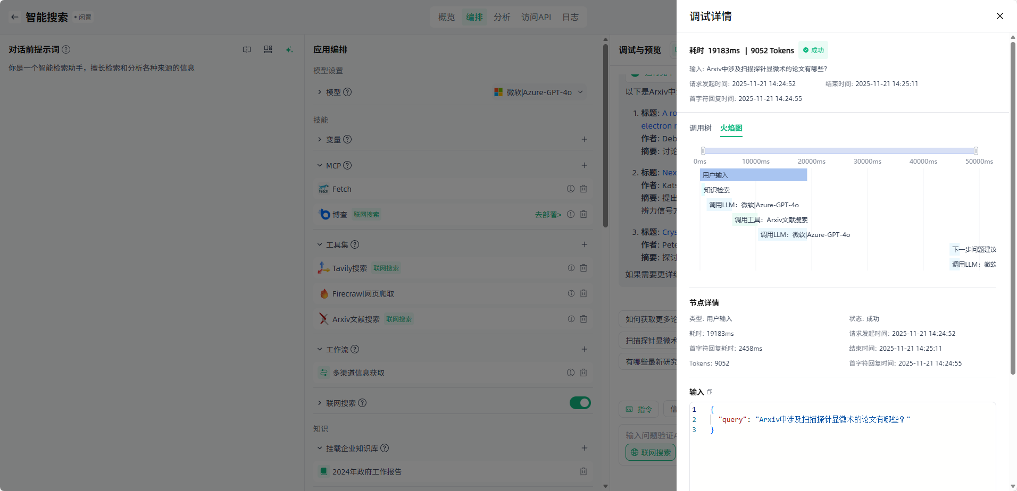This screenshot has height=491, width=1017.
Task: Copy the 输入 JSON content
Action: pyautogui.click(x=710, y=392)
